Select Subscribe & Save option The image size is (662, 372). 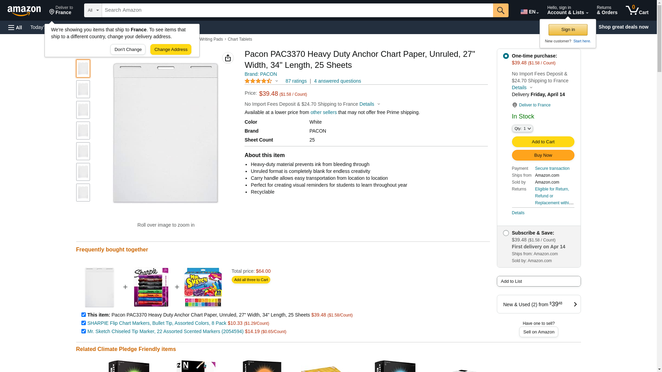coord(505,233)
